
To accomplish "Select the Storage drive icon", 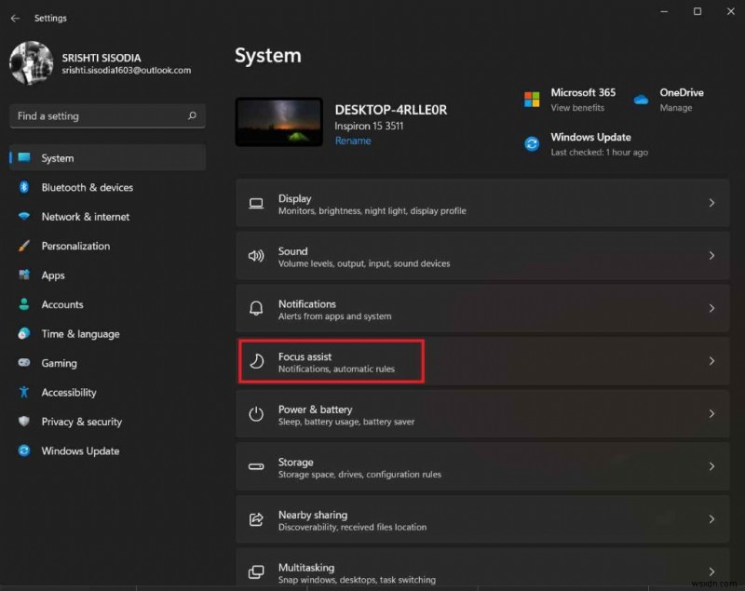I will tap(256, 466).
